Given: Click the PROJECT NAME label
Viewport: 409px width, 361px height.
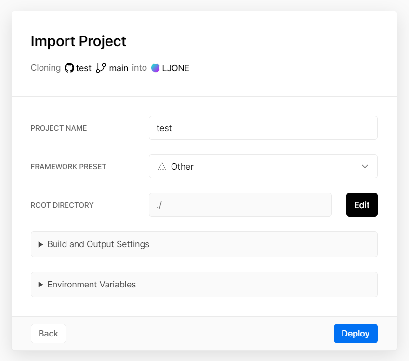Looking at the screenshot, I should tap(59, 128).
